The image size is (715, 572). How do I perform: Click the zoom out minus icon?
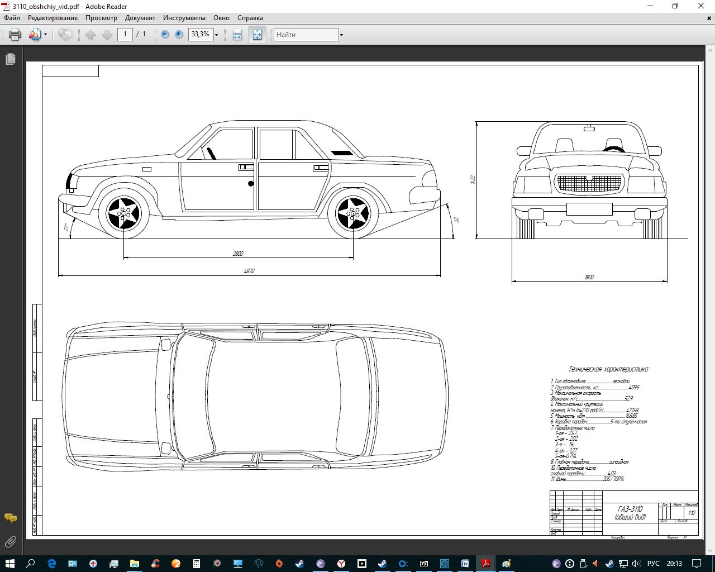pyautogui.click(x=165, y=35)
